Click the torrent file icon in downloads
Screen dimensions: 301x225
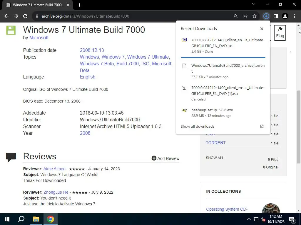click(x=184, y=66)
